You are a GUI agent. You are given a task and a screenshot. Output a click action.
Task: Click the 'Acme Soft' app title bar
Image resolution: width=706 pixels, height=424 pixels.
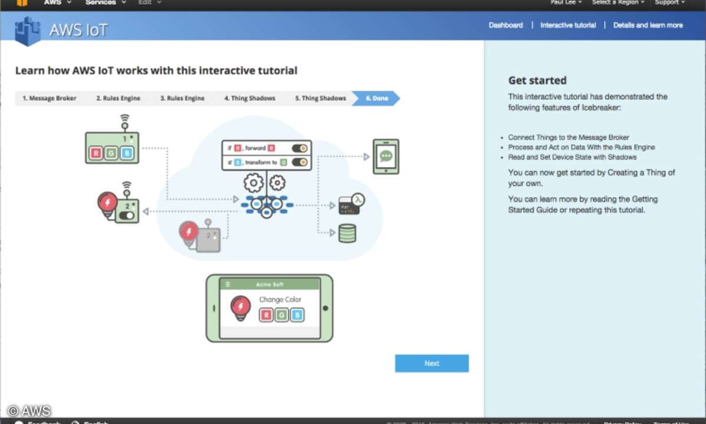[x=270, y=284]
